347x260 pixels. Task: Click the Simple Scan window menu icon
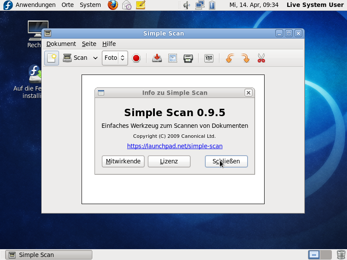click(48, 33)
